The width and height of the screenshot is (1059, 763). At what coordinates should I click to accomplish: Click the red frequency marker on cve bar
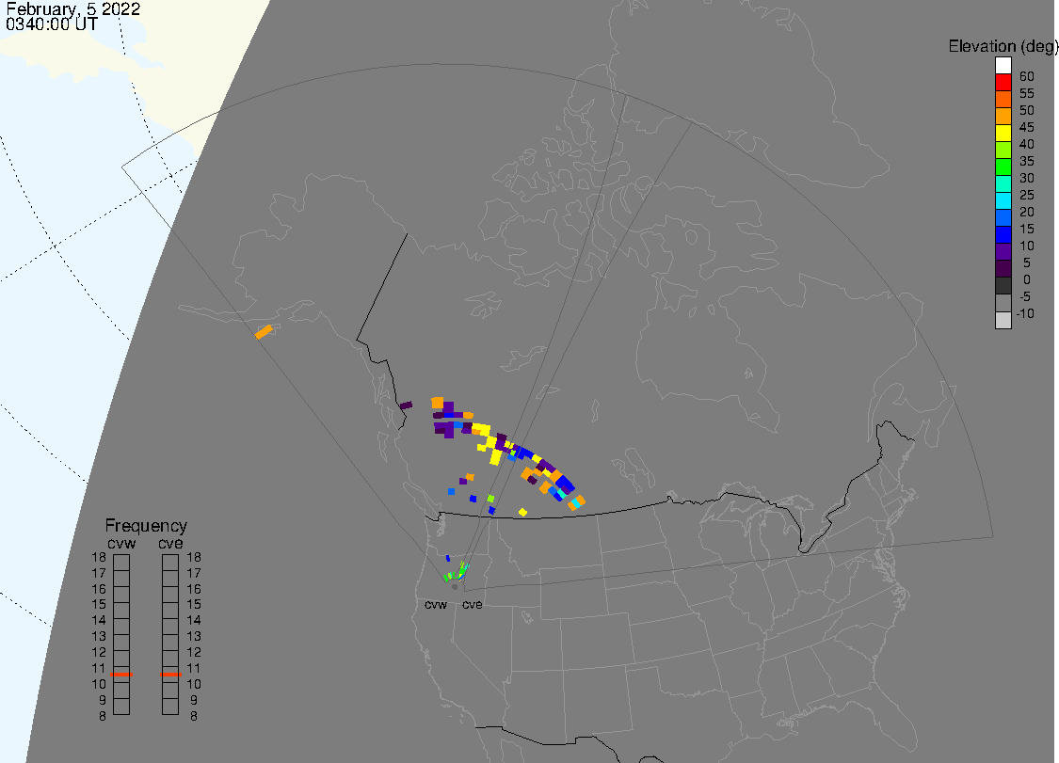pos(170,674)
